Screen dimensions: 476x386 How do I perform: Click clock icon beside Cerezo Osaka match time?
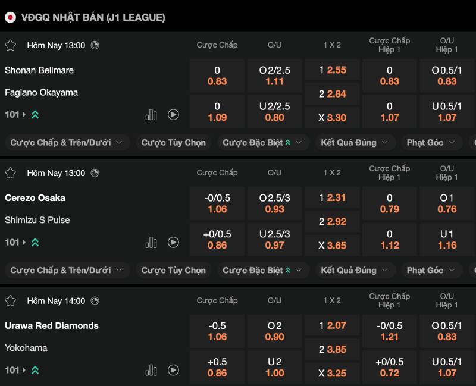(x=95, y=173)
